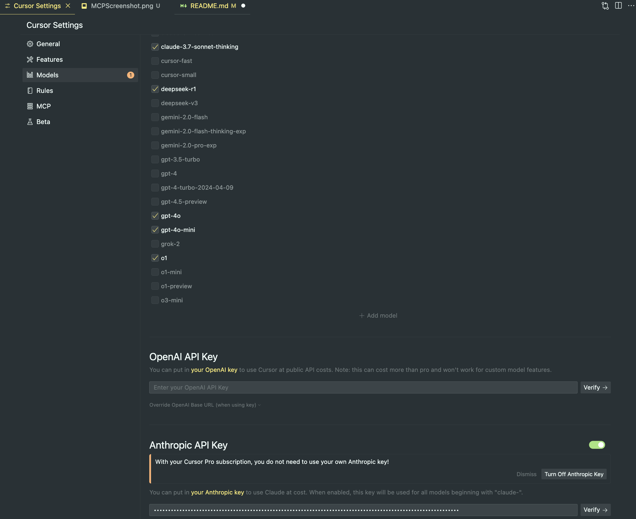Enable the deepseek-v3 model checkbox
636x519 pixels.
[155, 103]
